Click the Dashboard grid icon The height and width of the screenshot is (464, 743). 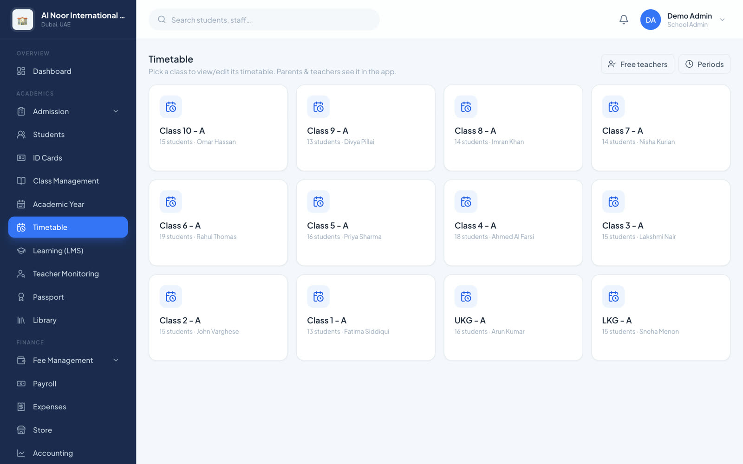point(21,71)
